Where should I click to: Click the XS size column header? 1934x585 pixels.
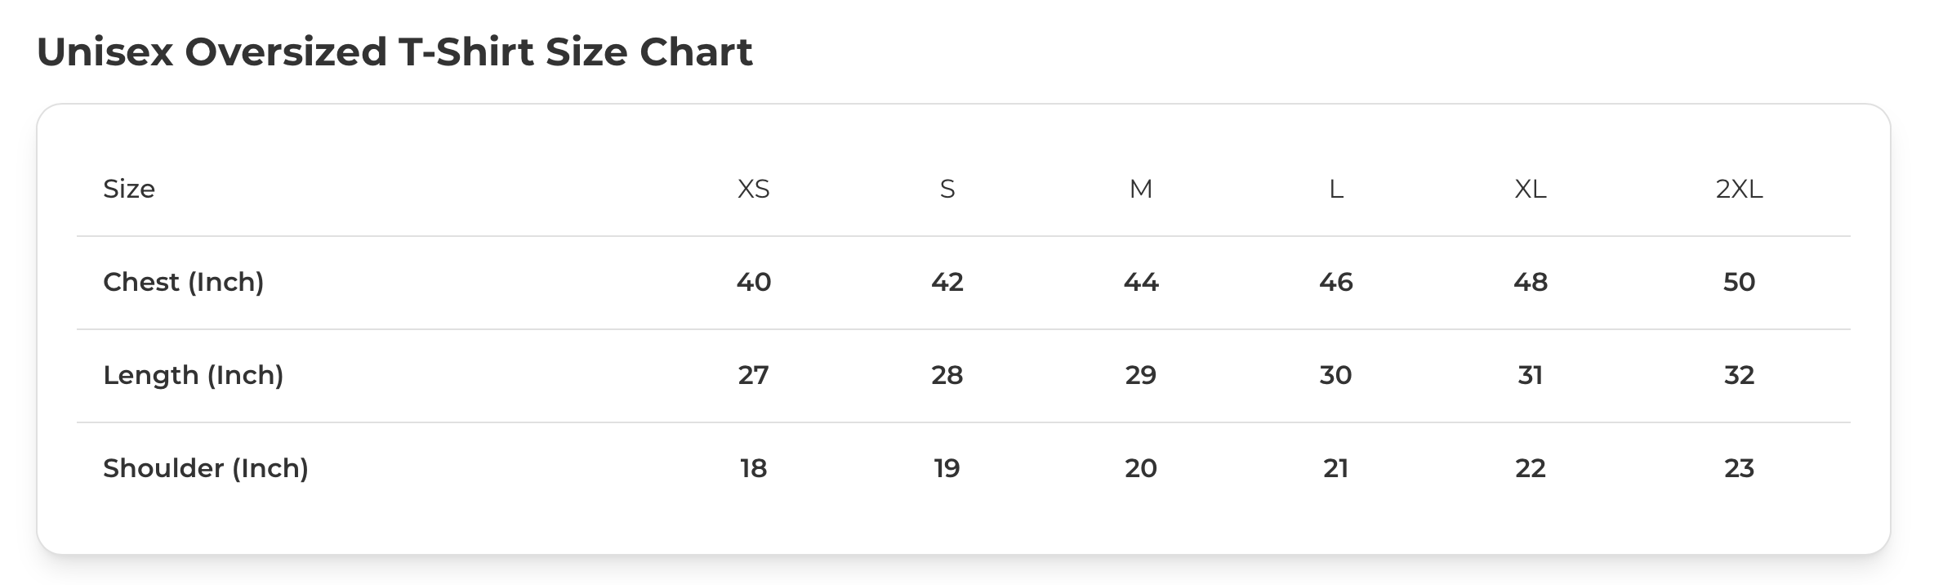(753, 190)
